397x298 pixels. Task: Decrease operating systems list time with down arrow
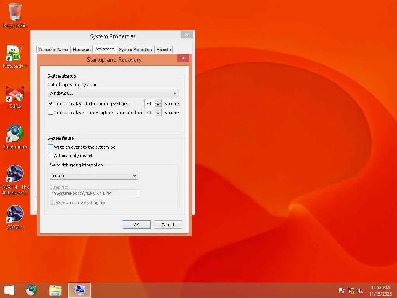coord(158,105)
